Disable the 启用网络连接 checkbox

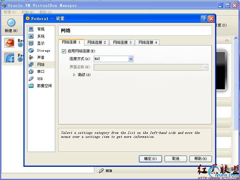click(x=64, y=51)
